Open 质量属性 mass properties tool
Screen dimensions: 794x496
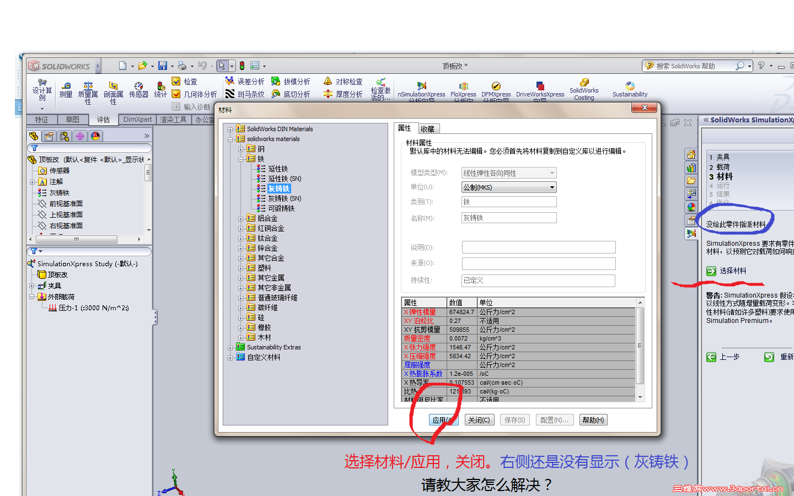[88, 93]
